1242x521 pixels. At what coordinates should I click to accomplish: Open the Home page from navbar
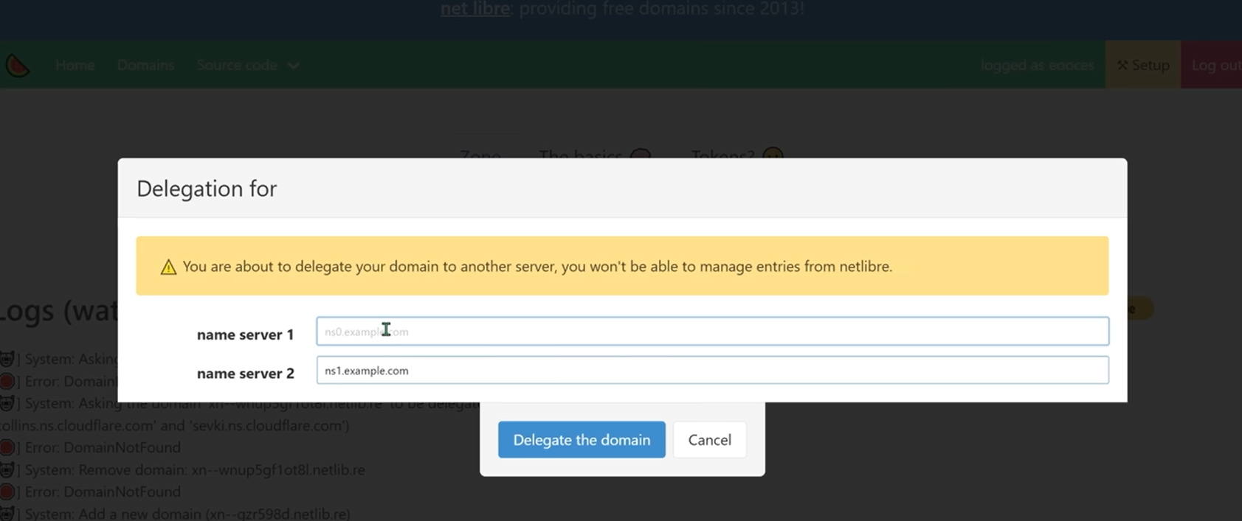[x=75, y=66]
